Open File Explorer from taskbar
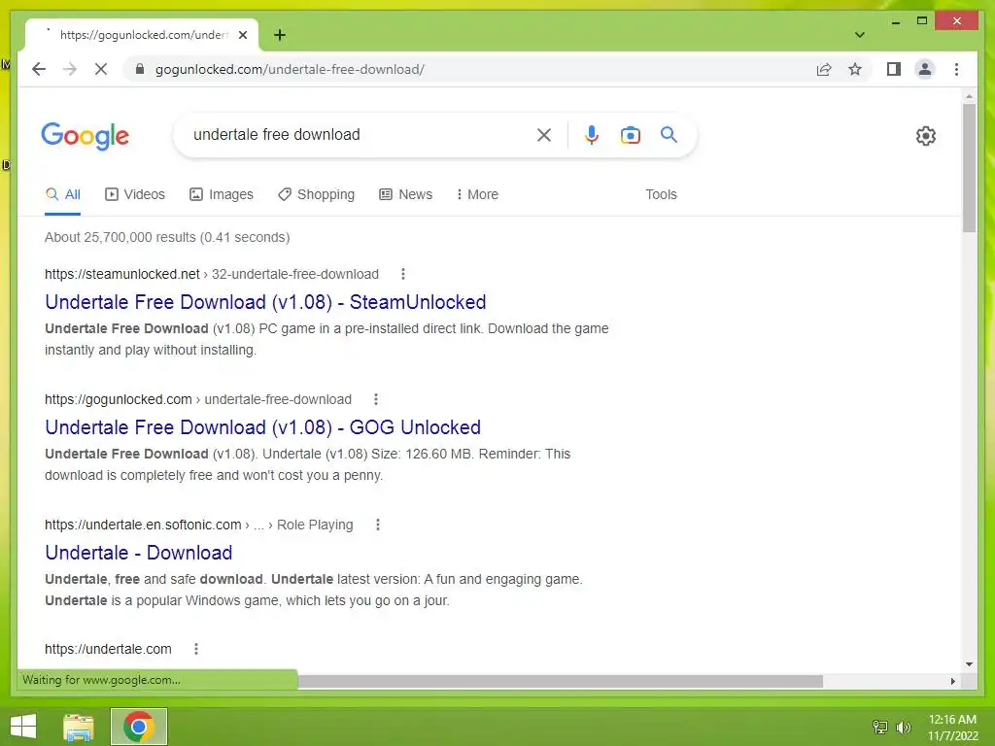Viewport: 995px width, 746px height. tap(79, 727)
